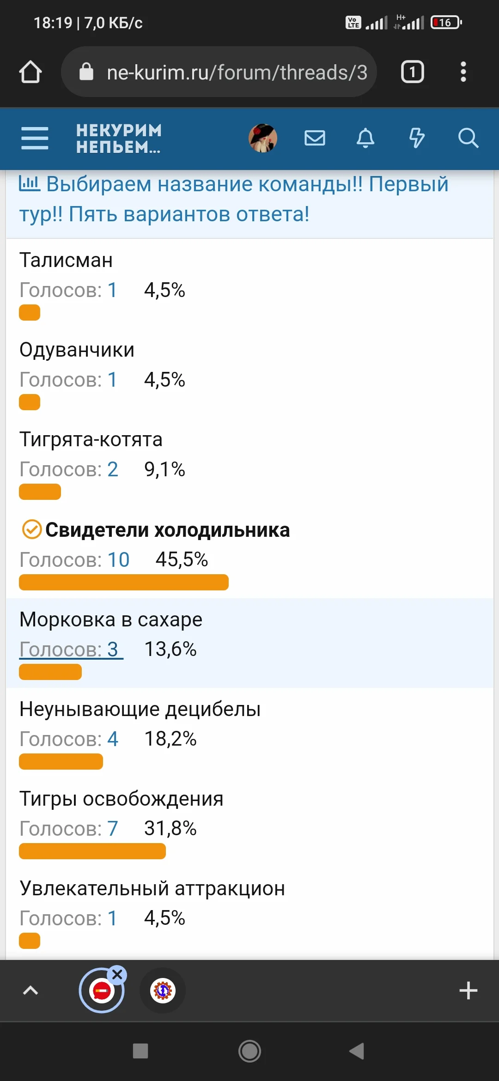Open notifications bell icon

click(x=365, y=138)
